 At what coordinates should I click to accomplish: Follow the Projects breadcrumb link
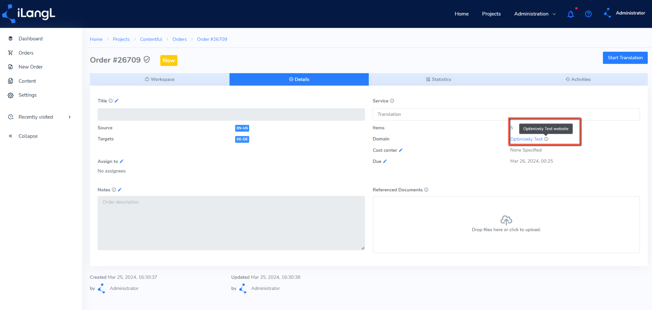[121, 39]
